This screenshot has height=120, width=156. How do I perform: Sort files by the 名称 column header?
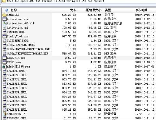pyautogui.click(x=13, y=10)
